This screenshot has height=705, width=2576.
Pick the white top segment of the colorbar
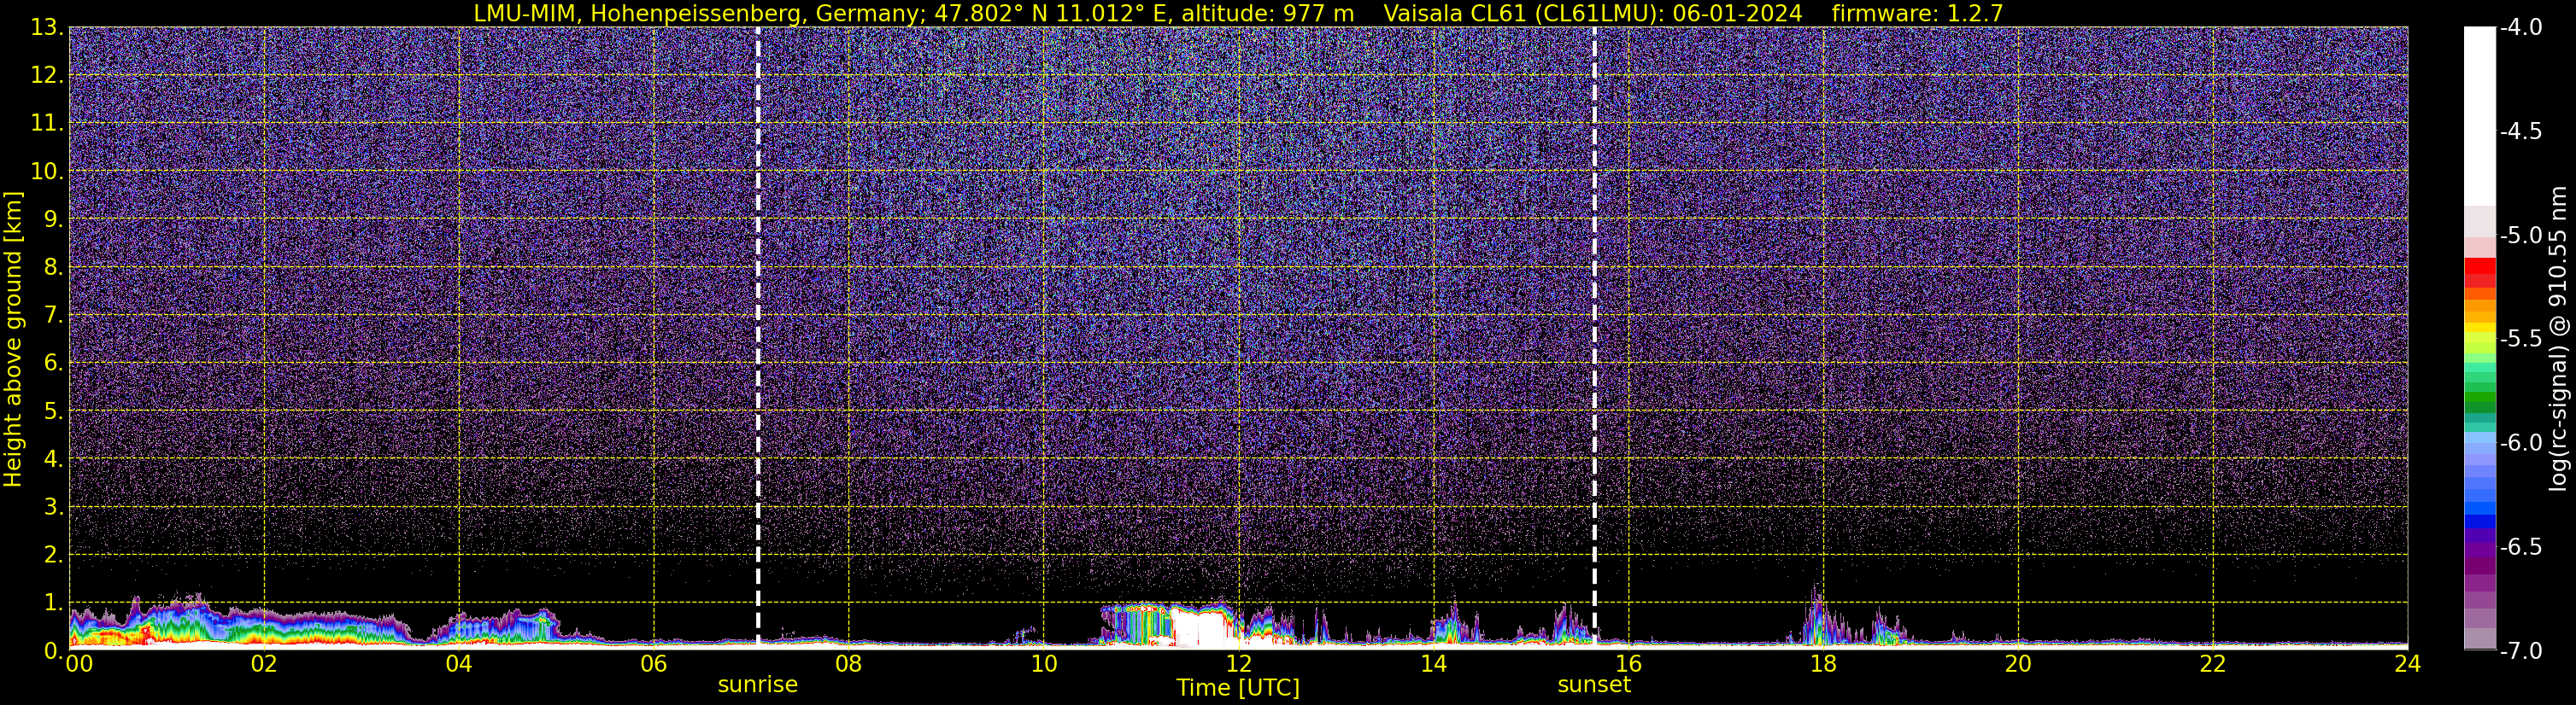tap(2480, 116)
